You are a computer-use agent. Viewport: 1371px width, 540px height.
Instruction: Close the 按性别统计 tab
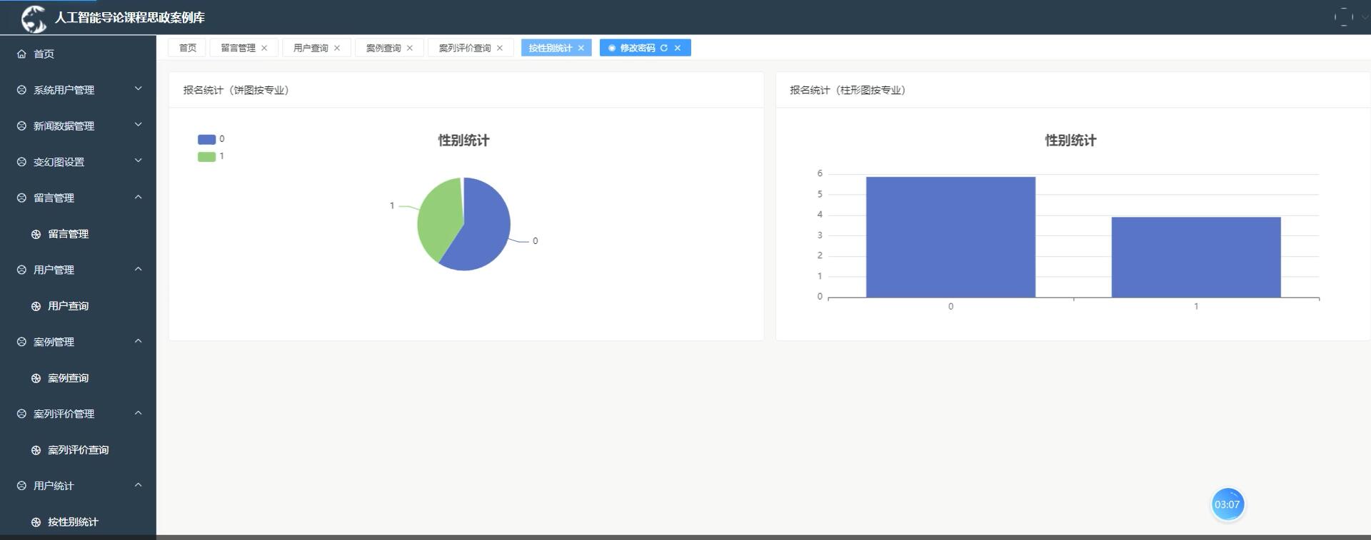(581, 48)
